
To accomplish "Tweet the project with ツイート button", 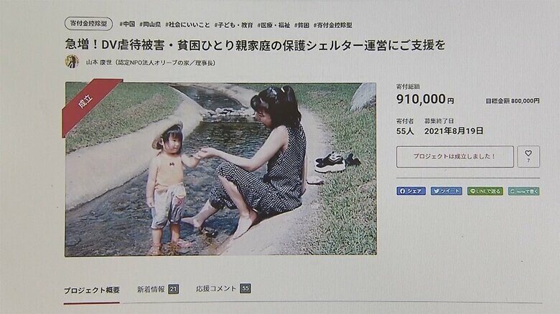I will point(446,191).
